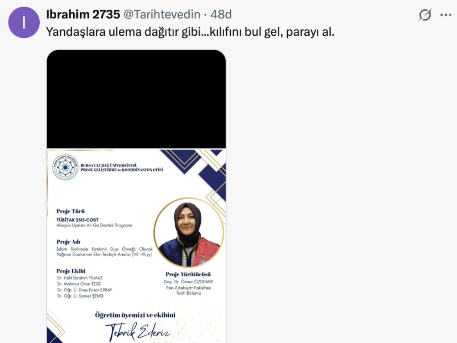Image resolution: width=457 pixels, height=343 pixels.
Task: Click the @Tarihtevedin handle
Action: pos(162,14)
